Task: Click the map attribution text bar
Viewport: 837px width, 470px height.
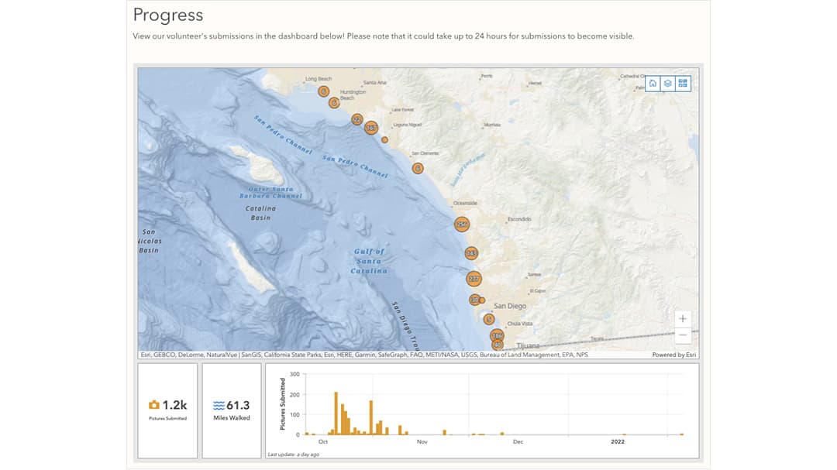Action: (364, 355)
